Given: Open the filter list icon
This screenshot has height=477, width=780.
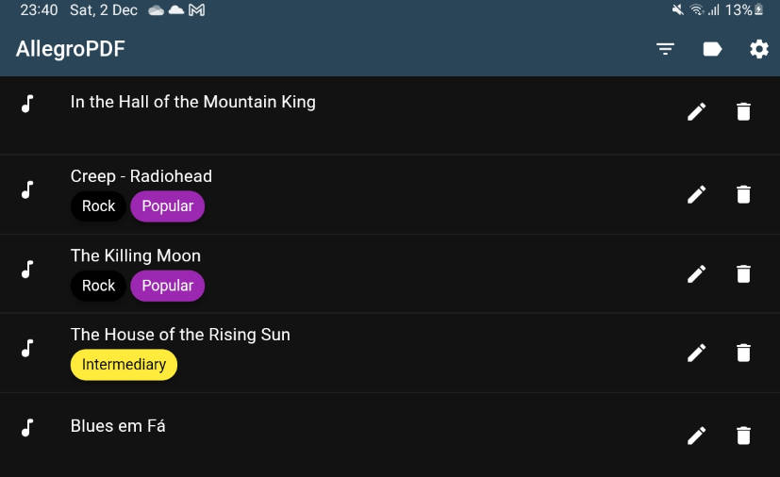Looking at the screenshot, I should [x=665, y=49].
